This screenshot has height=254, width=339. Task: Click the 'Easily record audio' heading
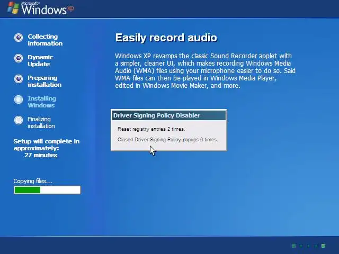[x=166, y=38]
